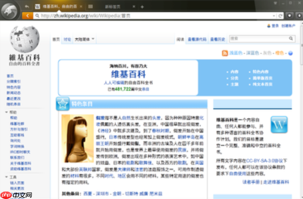Click the CC-BY-SA-3.0 license link

pos(264,160)
